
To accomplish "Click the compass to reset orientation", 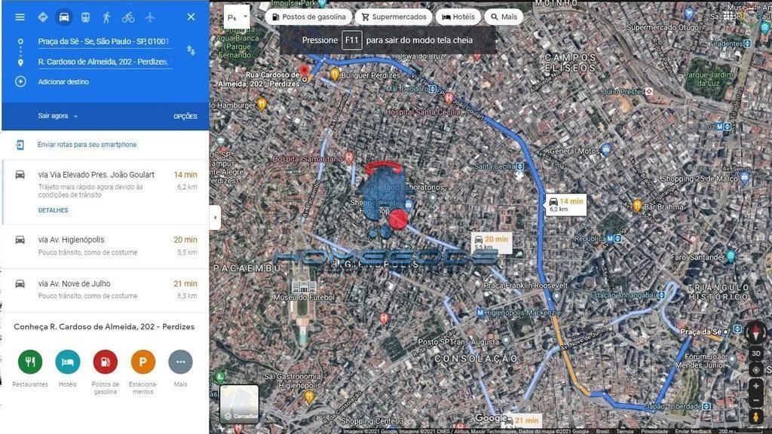I will [755, 332].
